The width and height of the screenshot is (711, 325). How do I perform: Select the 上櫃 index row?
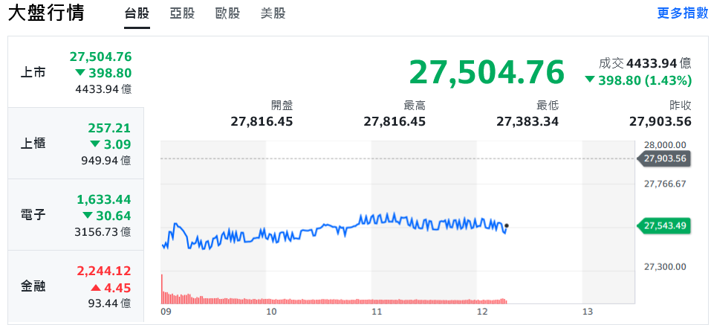tap(76, 144)
